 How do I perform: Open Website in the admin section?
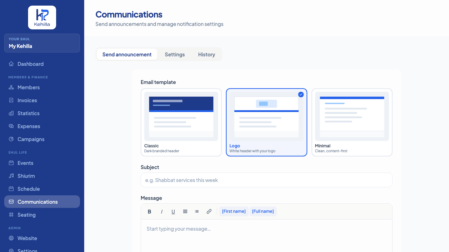pos(42,238)
